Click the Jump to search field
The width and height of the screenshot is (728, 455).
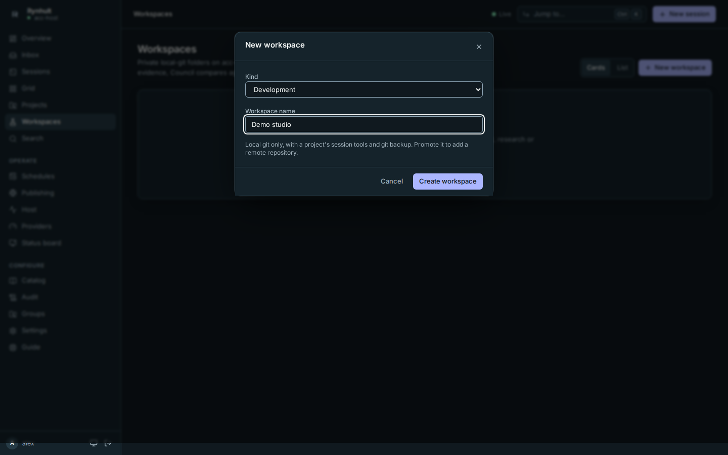[x=582, y=14]
